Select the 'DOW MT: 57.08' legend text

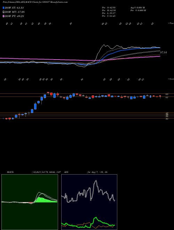(x=15, y=12)
